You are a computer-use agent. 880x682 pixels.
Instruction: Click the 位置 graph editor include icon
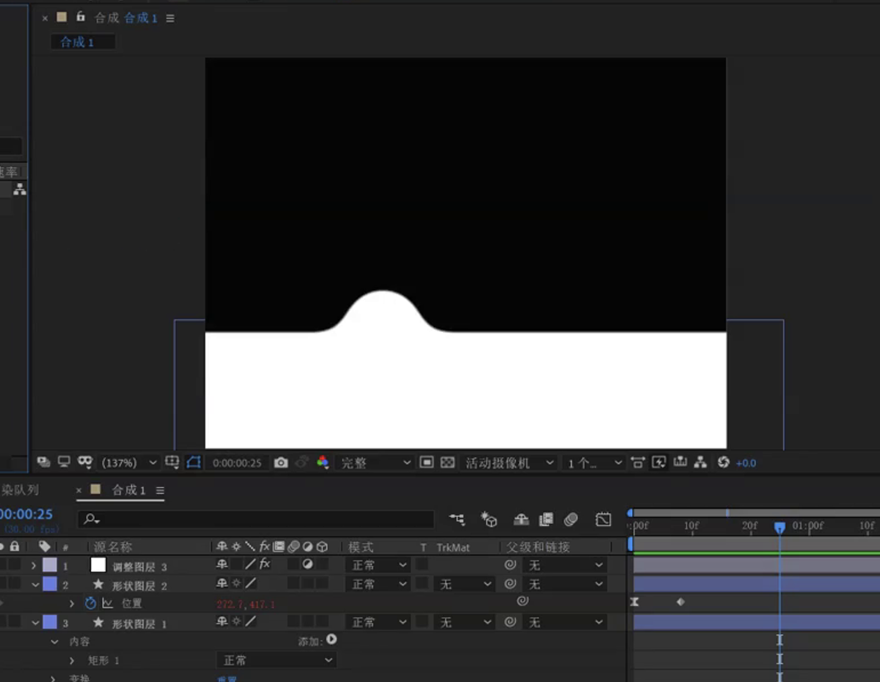[x=108, y=603]
